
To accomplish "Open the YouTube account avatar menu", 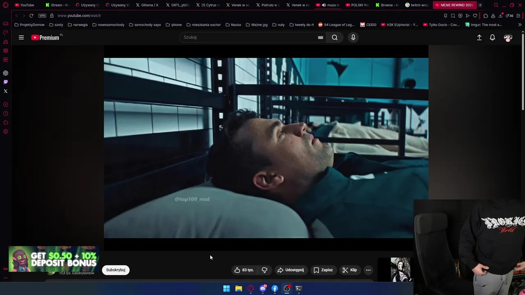I will [x=508, y=37].
